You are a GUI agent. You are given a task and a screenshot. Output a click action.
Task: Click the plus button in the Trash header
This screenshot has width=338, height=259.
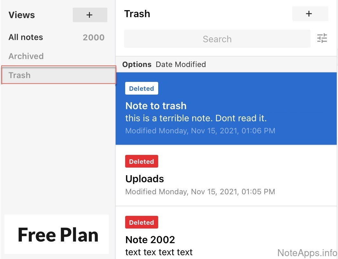click(x=310, y=14)
